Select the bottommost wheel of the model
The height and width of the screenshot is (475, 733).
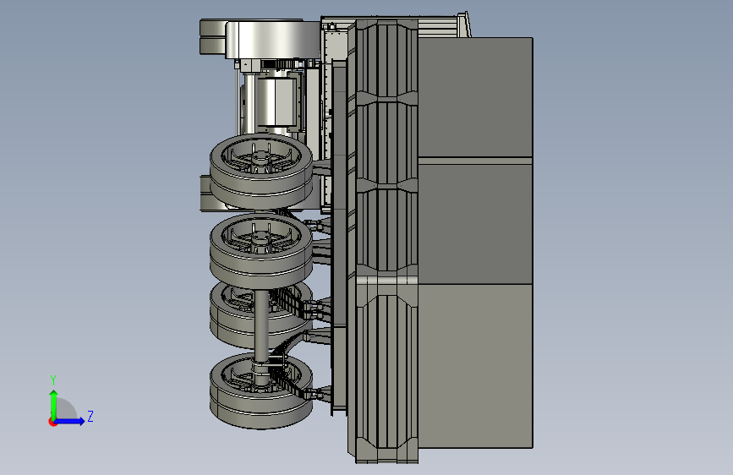click(x=261, y=390)
